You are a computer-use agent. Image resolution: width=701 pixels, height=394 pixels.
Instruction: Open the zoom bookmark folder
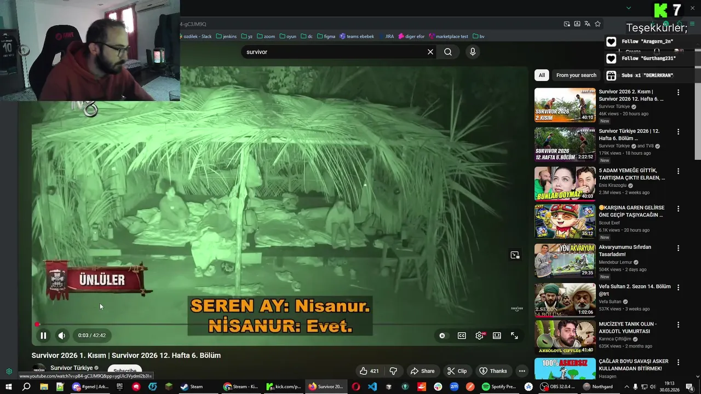tap(266, 37)
